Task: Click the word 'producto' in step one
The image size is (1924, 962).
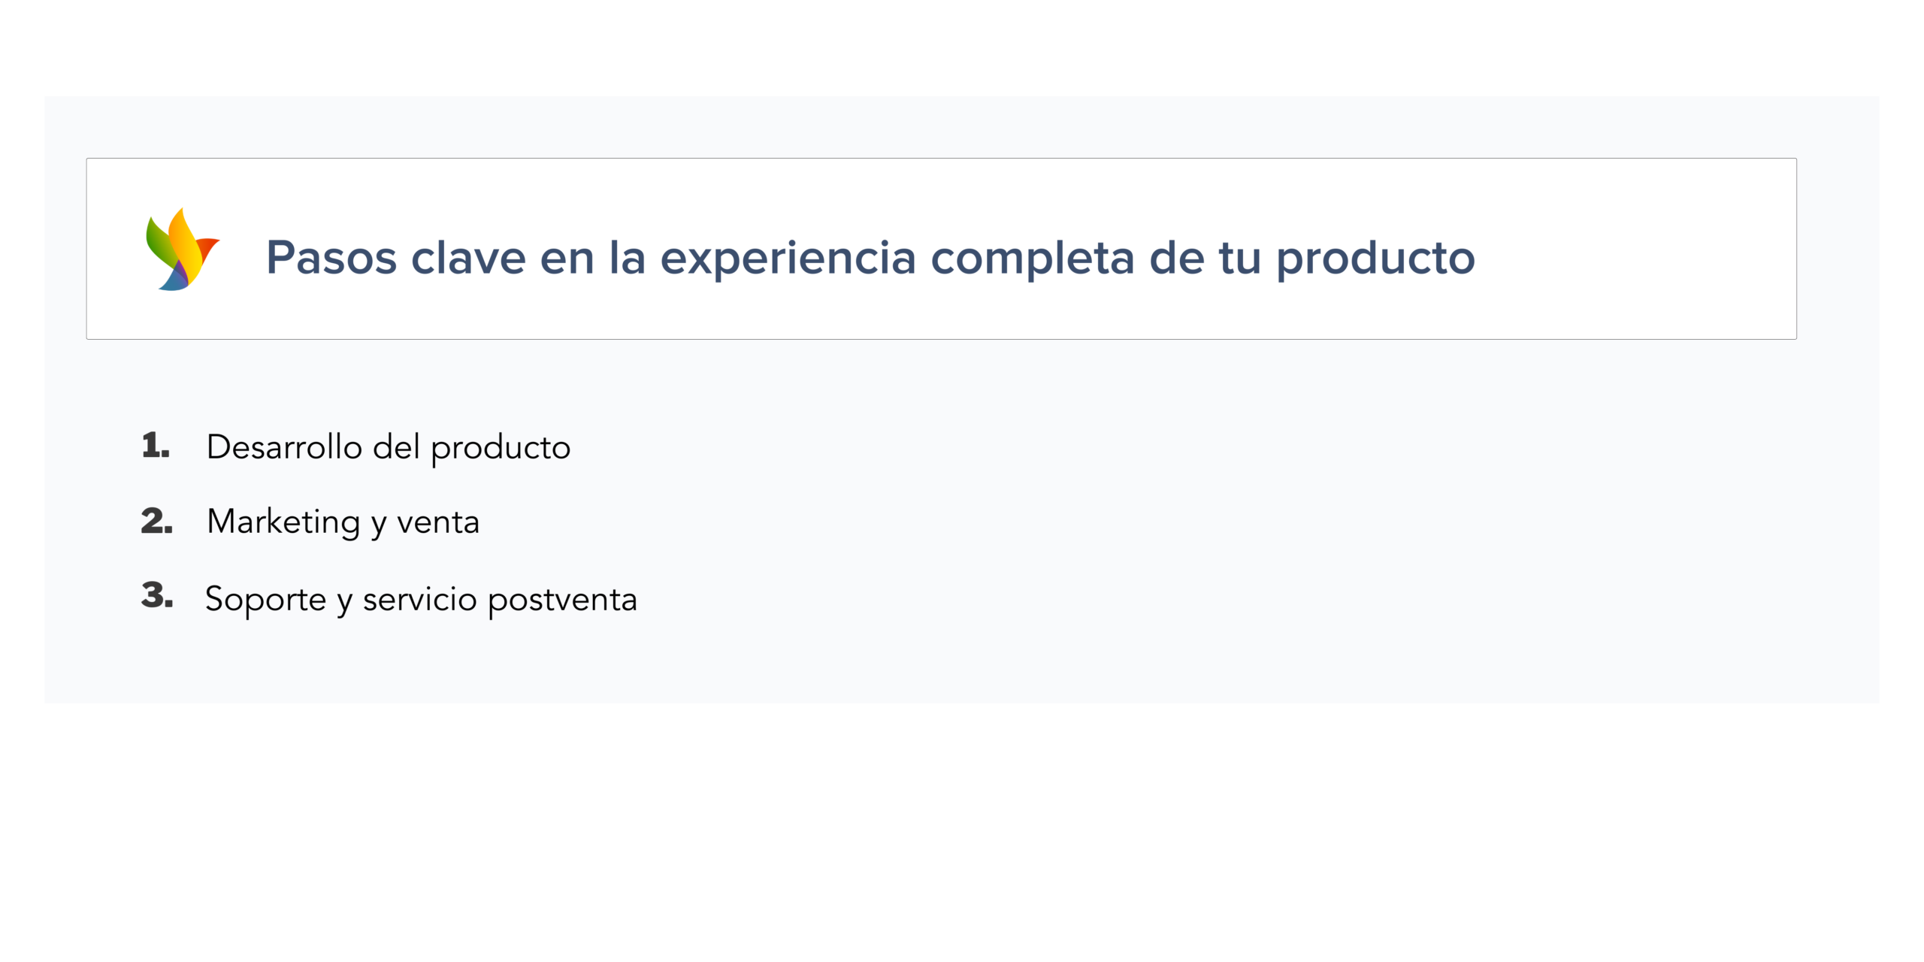Action: pyautogui.click(x=501, y=447)
